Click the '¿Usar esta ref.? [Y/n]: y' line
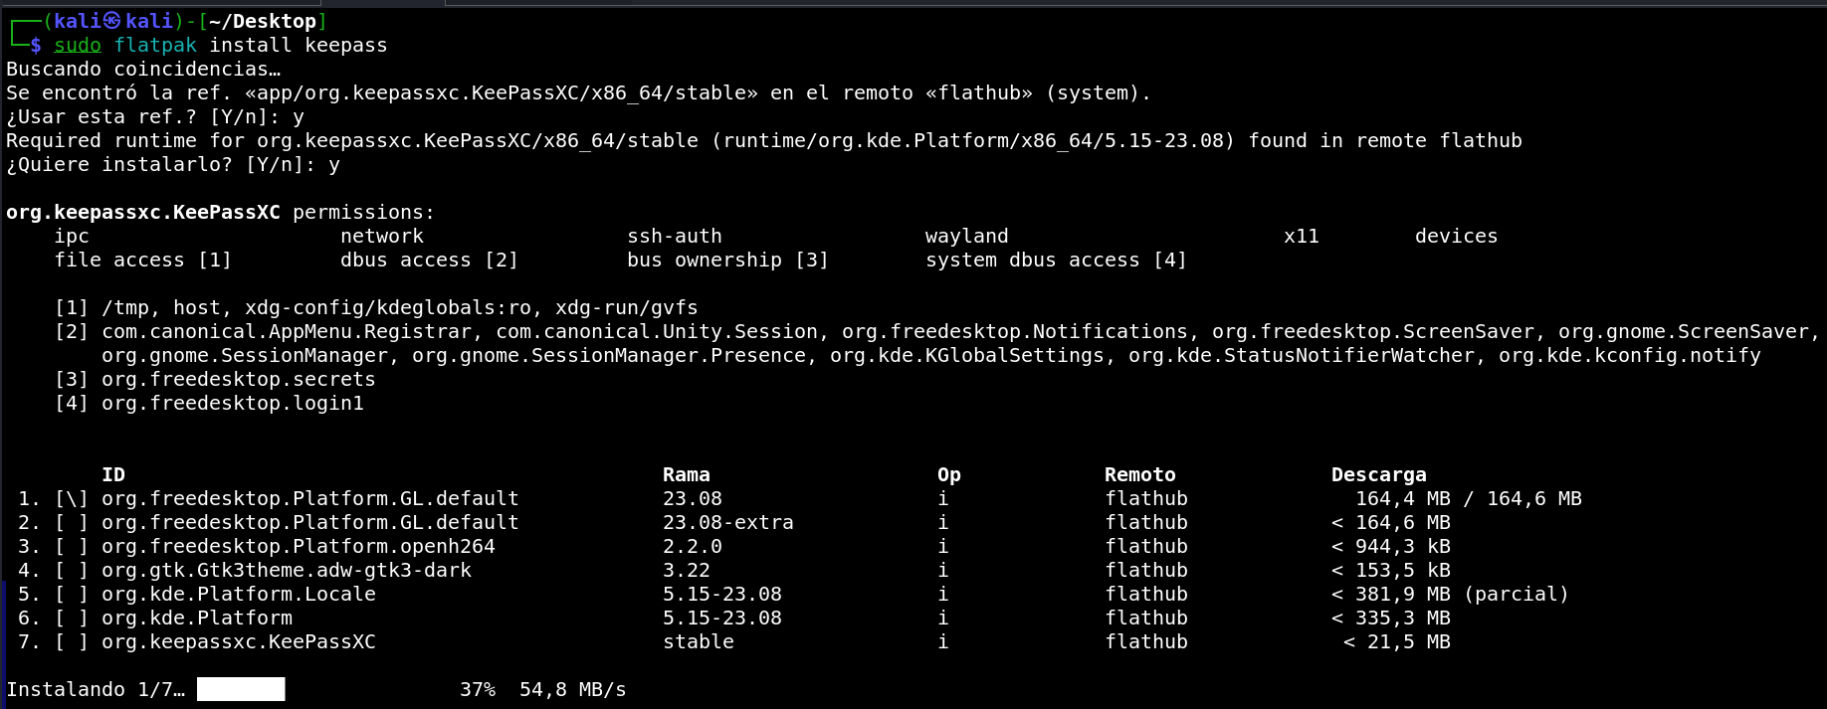The width and height of the screenshot is (1827, 709). point(155,116)
